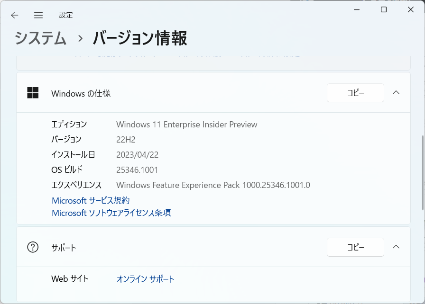Go back using the back arrow
This screenshot has width=425, height=304.
(15, 15)
